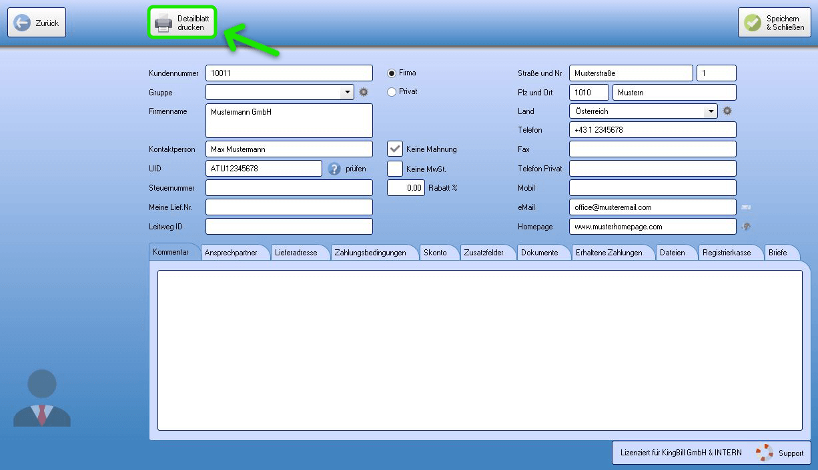Click the green checkmark Speichern & Schließen icon
This screenshot has width=818, height=470.
pos(753,23)
